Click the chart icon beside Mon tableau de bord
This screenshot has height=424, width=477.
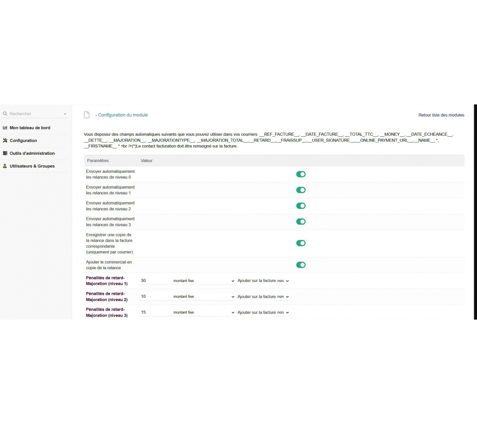pyautogui.click(x=5, y=128)
